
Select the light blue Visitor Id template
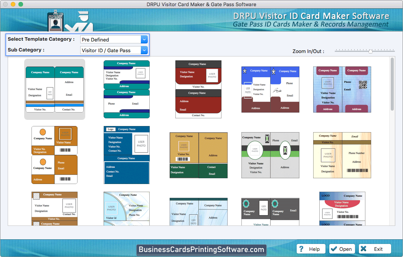pyautogui.click(x=126, y=209)
